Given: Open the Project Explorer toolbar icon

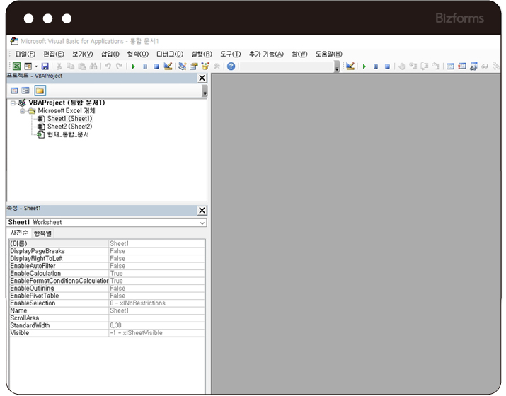Looking at the screenshot, I should pyautogui.click(x=182, y=66).
